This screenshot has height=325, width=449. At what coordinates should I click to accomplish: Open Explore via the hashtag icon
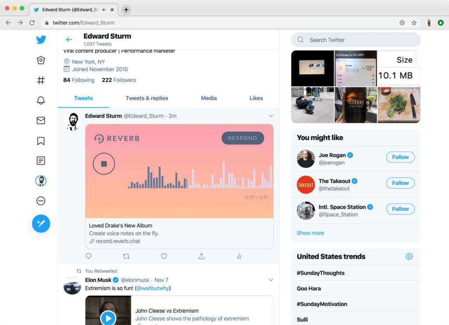[x=41, y=80]
